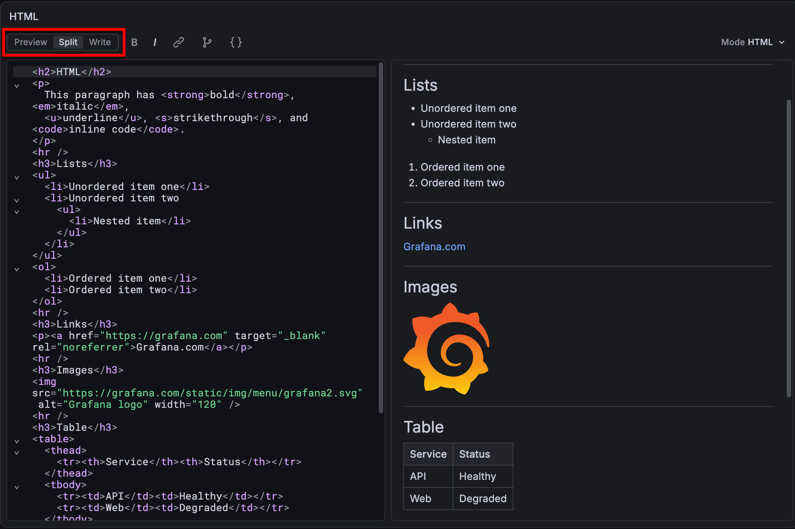Screen dimensions: 795x529
Task: Click the preview pane vertical scrollbar
Action: pyautogui.click(x=789, y=248)
